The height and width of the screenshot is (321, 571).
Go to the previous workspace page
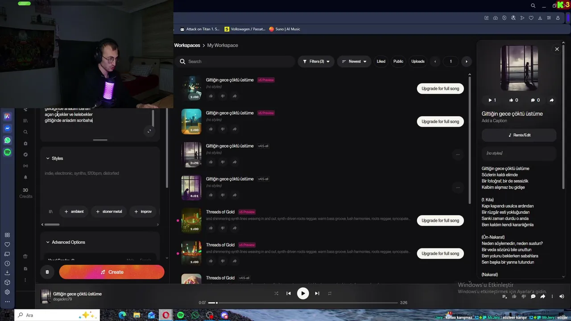[x=435, y=62]
